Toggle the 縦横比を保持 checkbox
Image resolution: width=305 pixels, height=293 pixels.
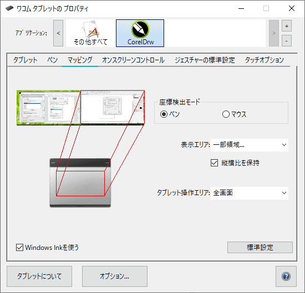click(x=214, y=163)
